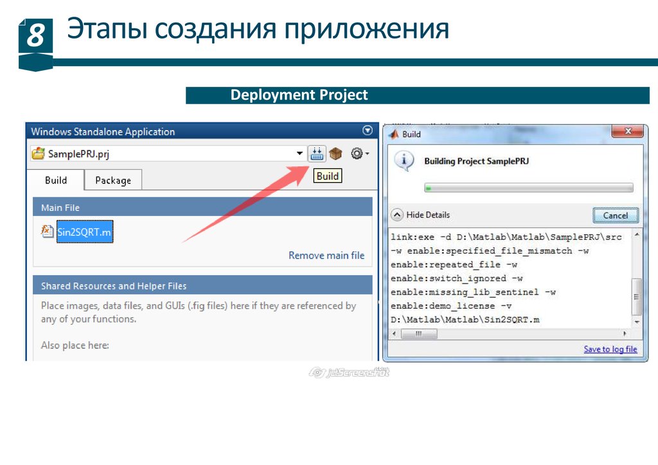The height and width of the screenshot is (465, 658).
Task: Click the SamplePRJ.prj folder icon
Action: coord(39,154)
